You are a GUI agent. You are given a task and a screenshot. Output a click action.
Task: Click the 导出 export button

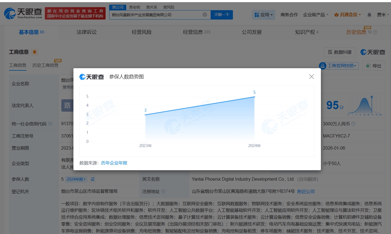pyautogui.click(x=374, y=66)
